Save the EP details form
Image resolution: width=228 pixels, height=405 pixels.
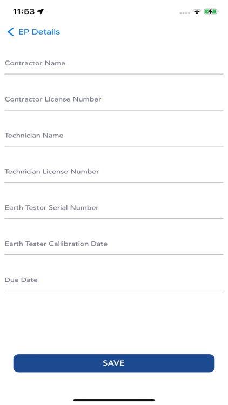tap(114, 363)
